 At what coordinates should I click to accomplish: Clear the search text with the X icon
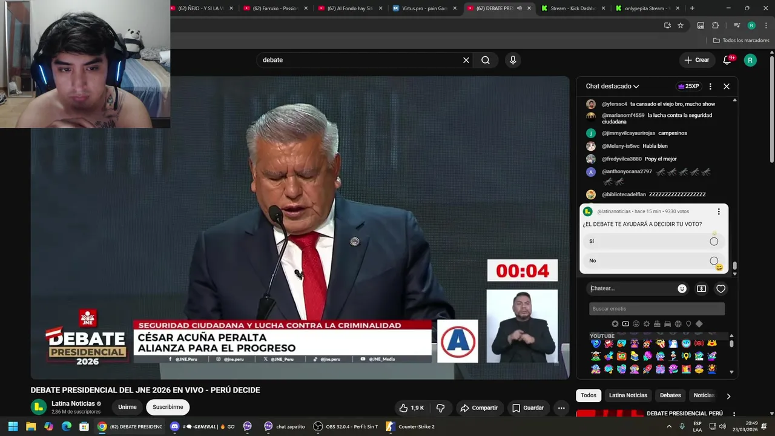point(466,60)
